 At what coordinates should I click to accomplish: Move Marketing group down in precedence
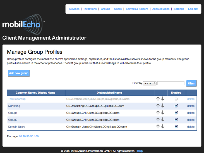[x=163, y=106]
